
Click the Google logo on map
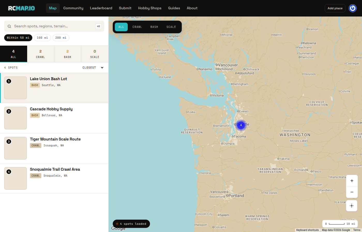click(x=118, y=228)
